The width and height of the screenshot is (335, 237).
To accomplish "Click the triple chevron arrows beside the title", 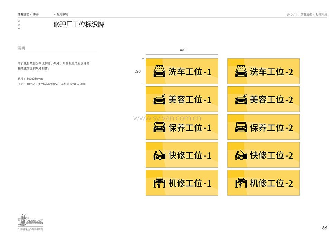I will point(19,25).
